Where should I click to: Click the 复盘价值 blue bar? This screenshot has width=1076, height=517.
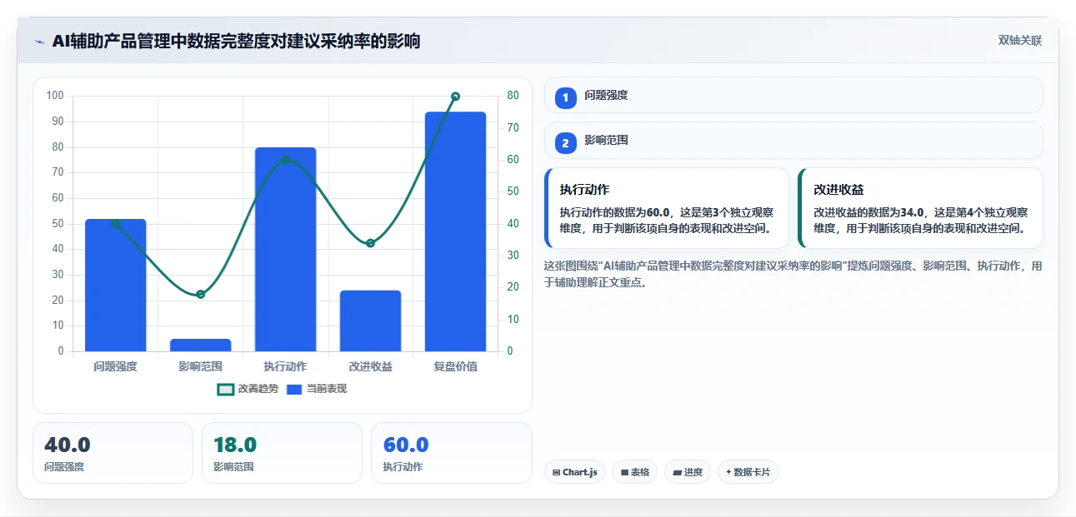(455, 231)
